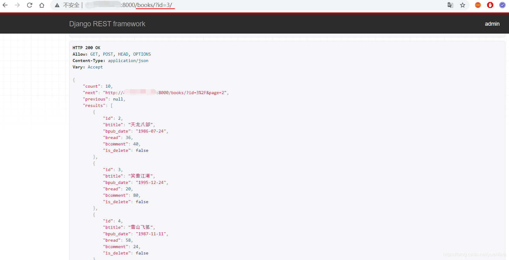Open the blue checkmark extension icon
Viewport: 509px width, 260px height.
pyautogui.click(x=502, y=5)
